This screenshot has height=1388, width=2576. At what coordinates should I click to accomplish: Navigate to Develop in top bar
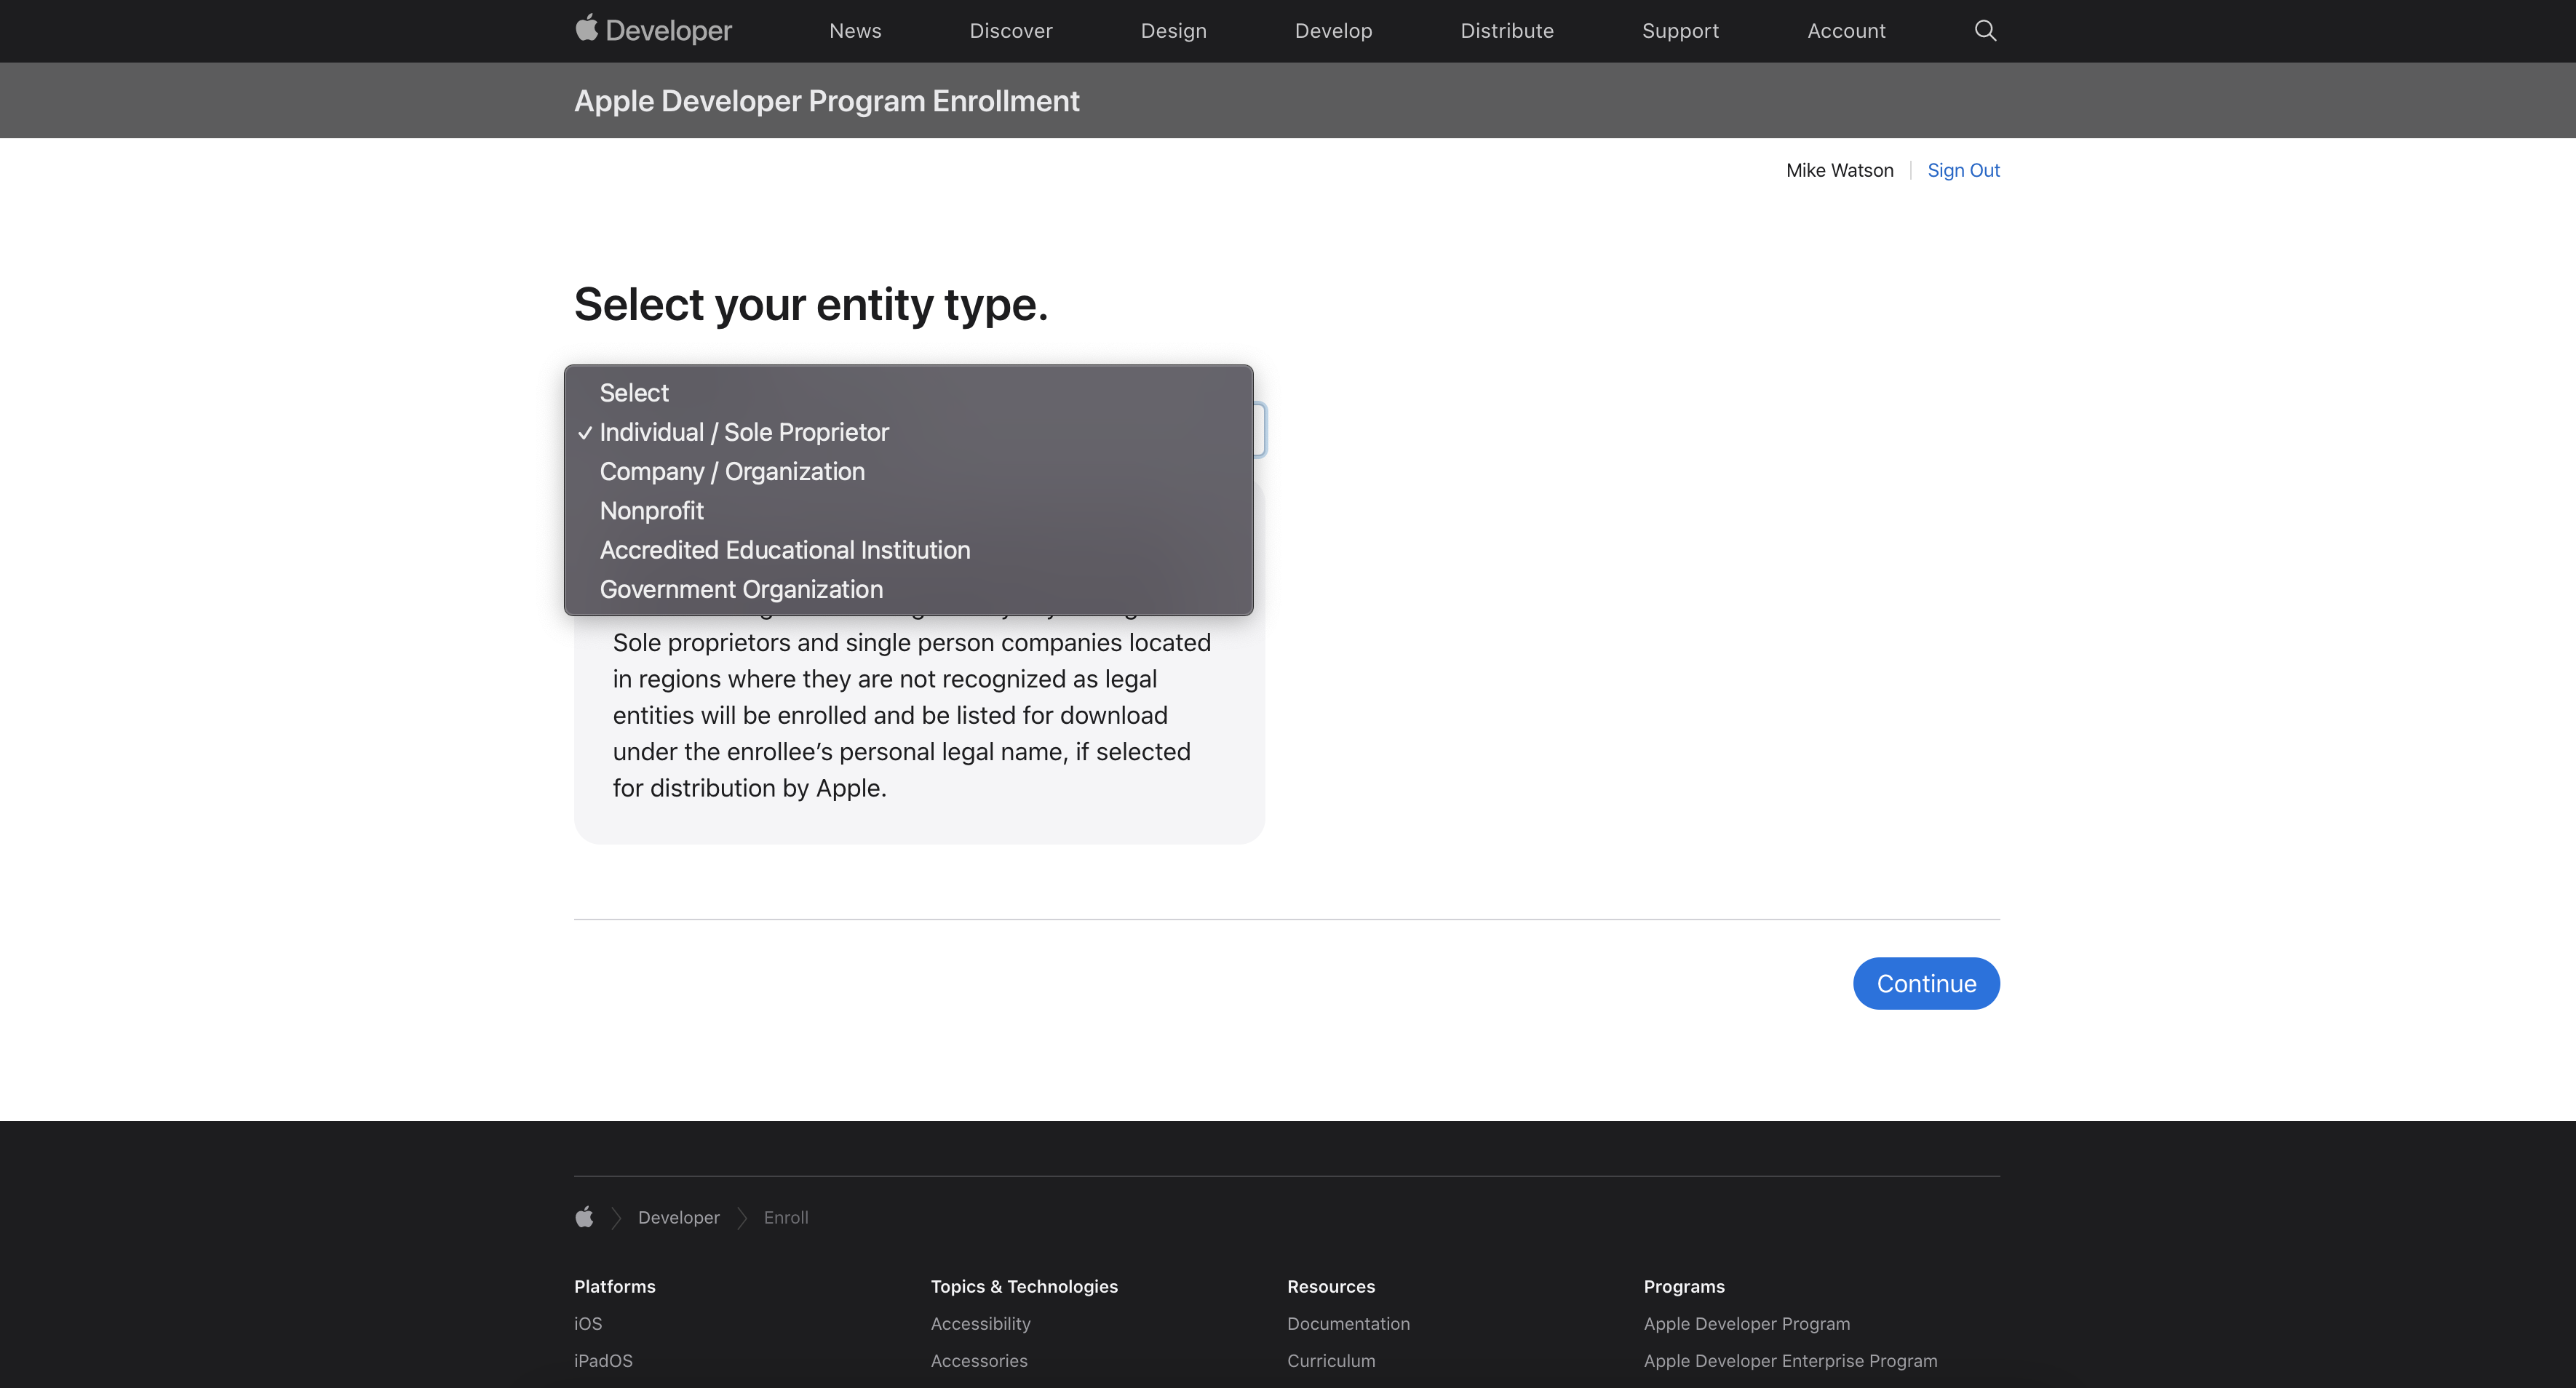(1333, 31)
